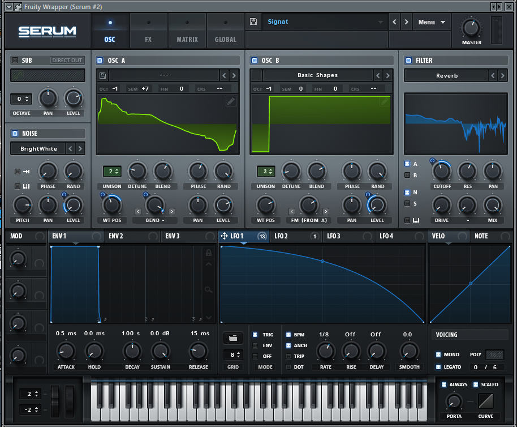Click the pitch bend wheel
Viewport: 517px width, 427px height.
55,402
